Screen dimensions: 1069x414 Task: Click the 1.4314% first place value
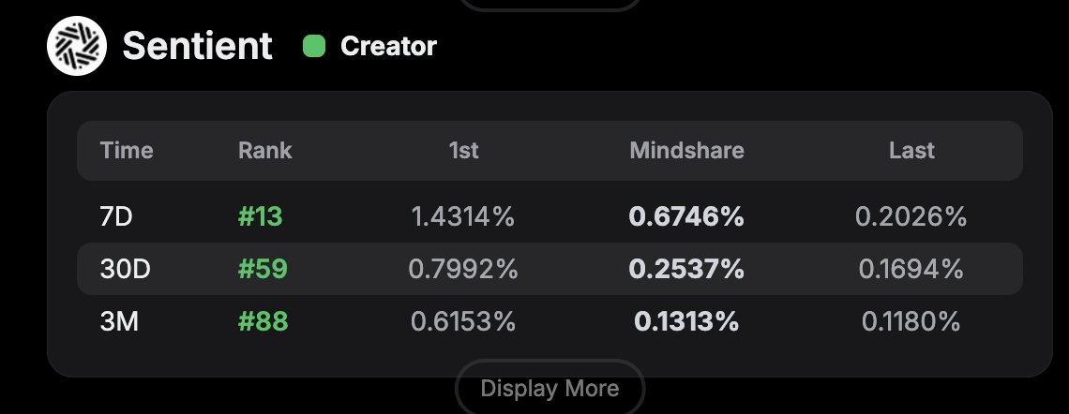point(463,217)
